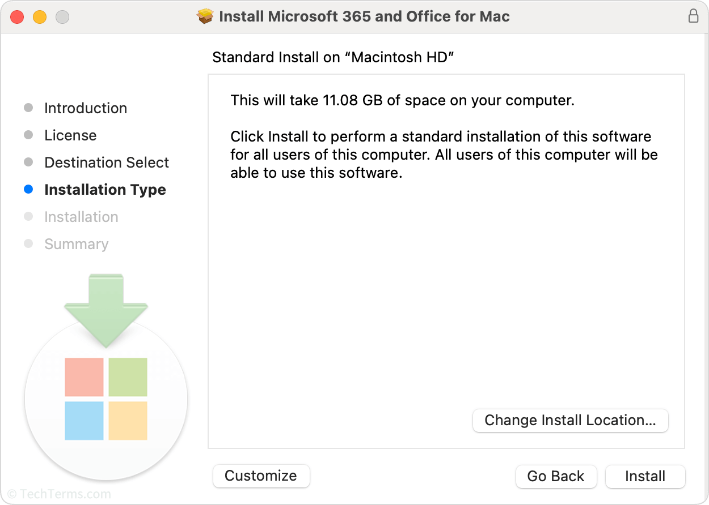Click the blue square of Microsoft logo

point(84,421)
